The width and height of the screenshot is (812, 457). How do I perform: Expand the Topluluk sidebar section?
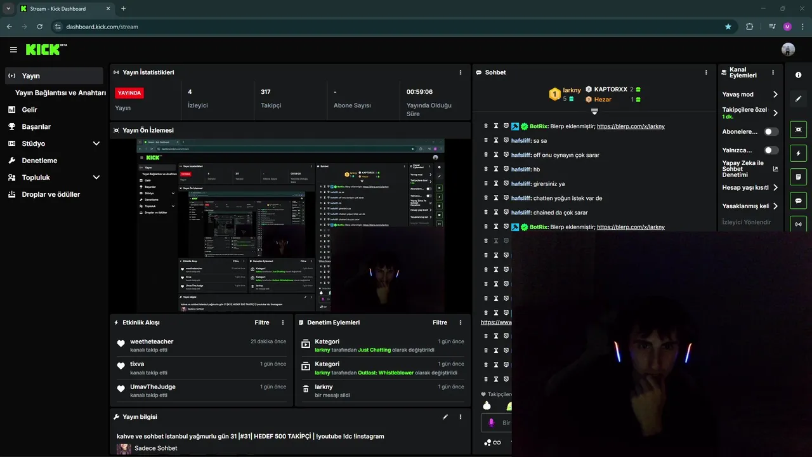click(x=96, y=178)
